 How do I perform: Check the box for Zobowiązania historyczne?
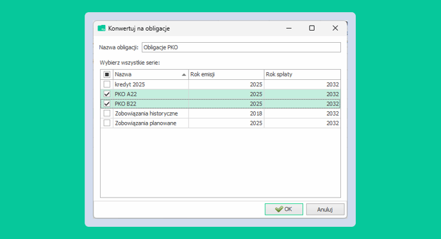[107, 113]
